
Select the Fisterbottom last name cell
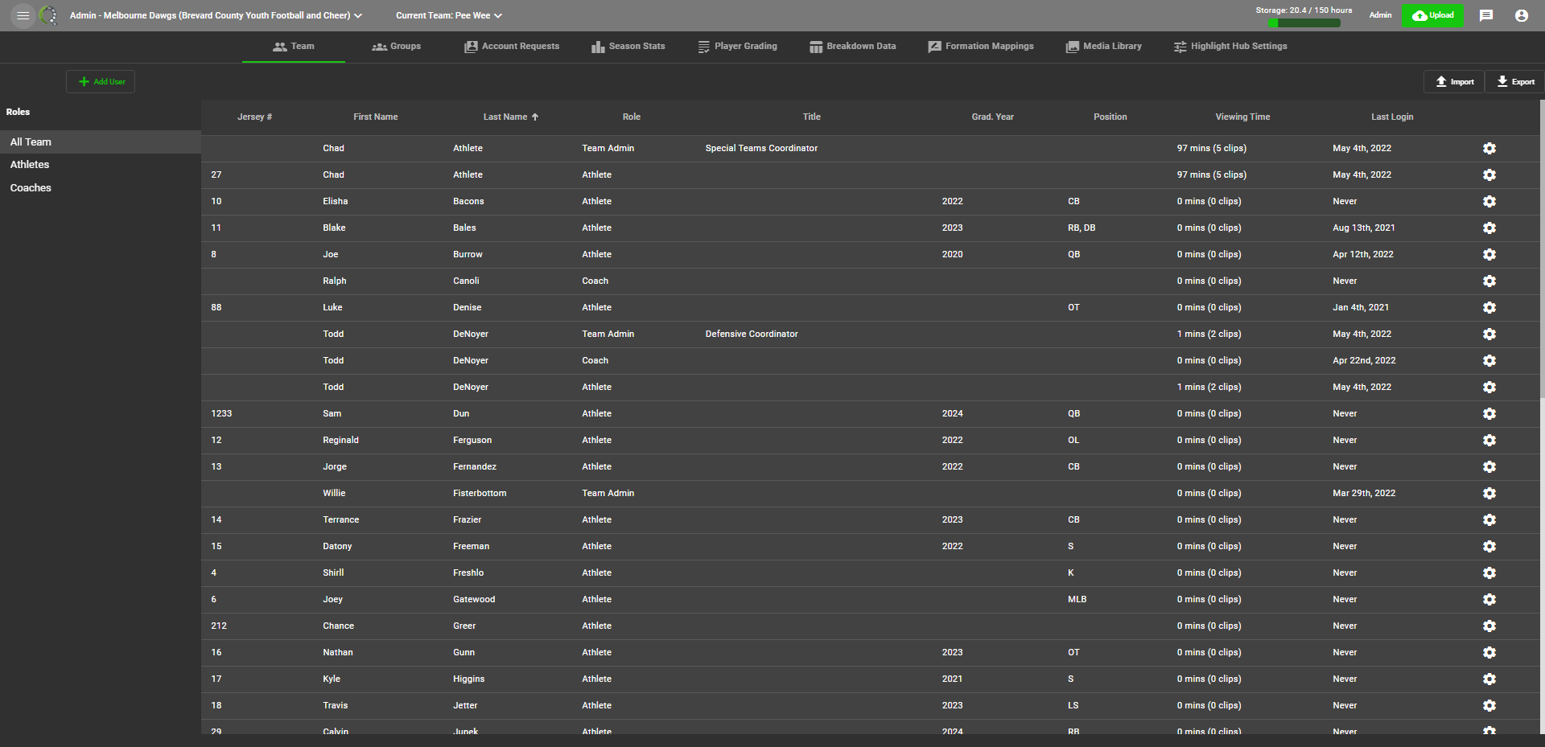tap(480, 493)
